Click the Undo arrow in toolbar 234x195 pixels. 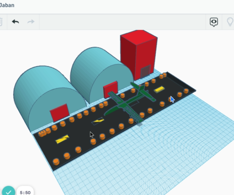click(x=15, y=22)
